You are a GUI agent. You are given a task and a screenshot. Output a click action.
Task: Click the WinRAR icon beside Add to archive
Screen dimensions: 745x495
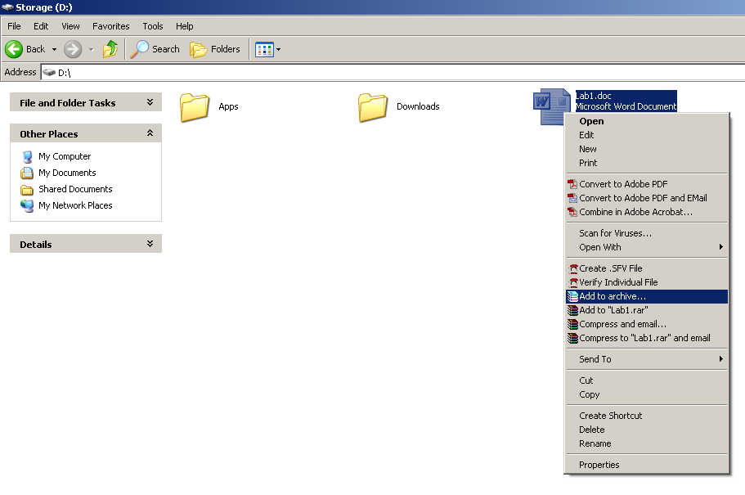(x=572, y=296)
